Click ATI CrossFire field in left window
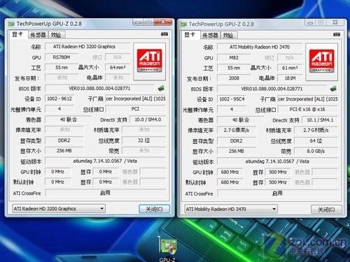Screen dimensions: 350x262 [106, 193]
